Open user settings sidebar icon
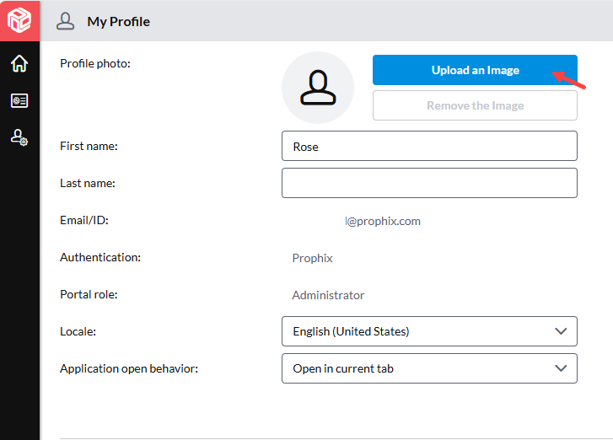The width and height of the screenshot is (613, 440). 19,138
